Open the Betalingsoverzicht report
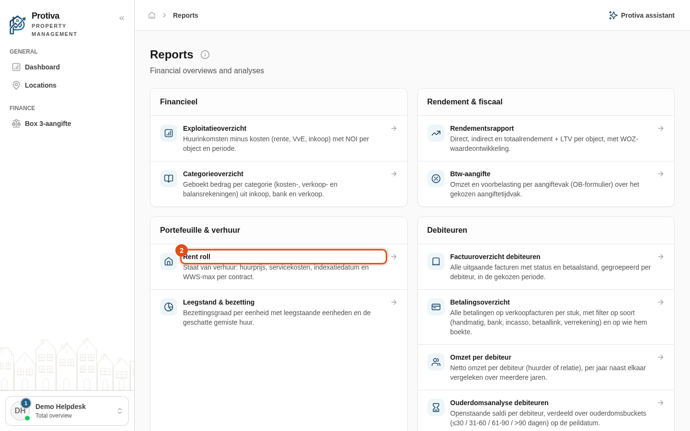The width and height of the screenshot is (690, 431). [546, 317]
